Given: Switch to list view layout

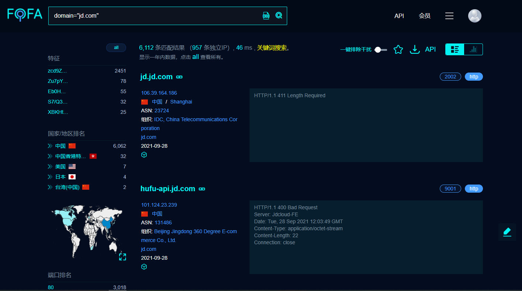Looking at the screenshot, I should click(455, 49).
